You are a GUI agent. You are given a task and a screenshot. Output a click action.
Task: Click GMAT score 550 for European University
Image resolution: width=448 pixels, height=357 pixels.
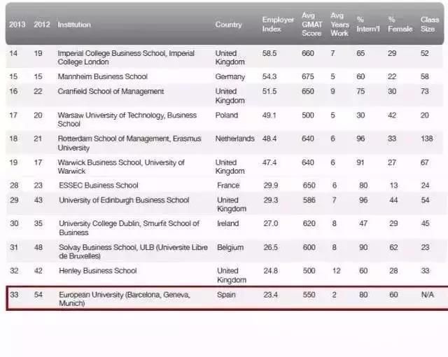click(309, 295)
